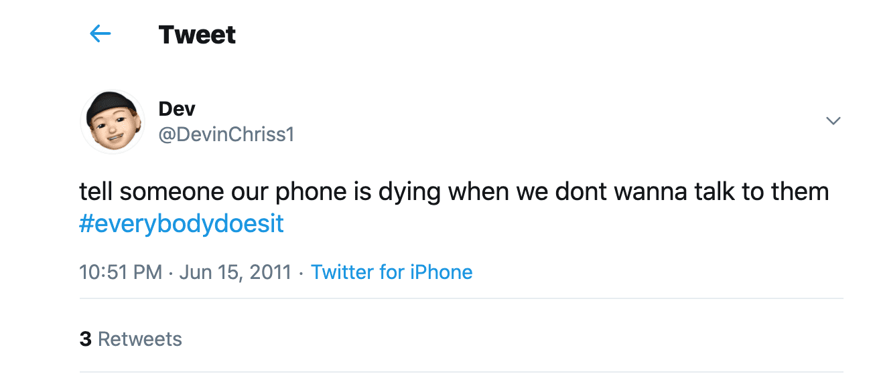Open the Twitter for iPhone link

(x=392, y=272)
